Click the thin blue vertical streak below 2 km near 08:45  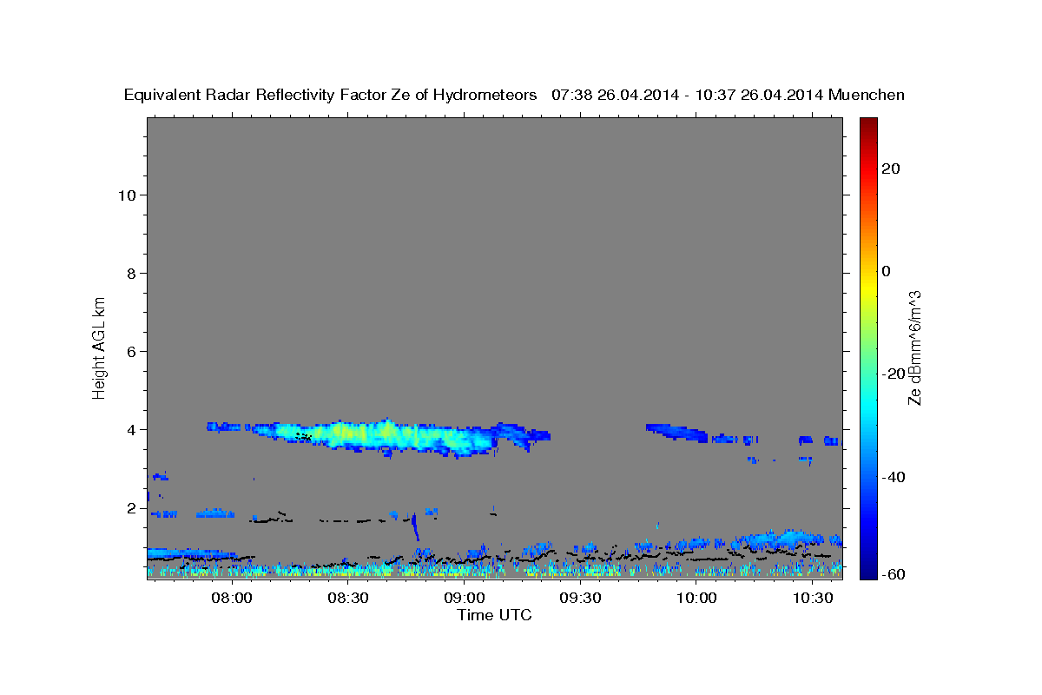[x=415, y=526]
